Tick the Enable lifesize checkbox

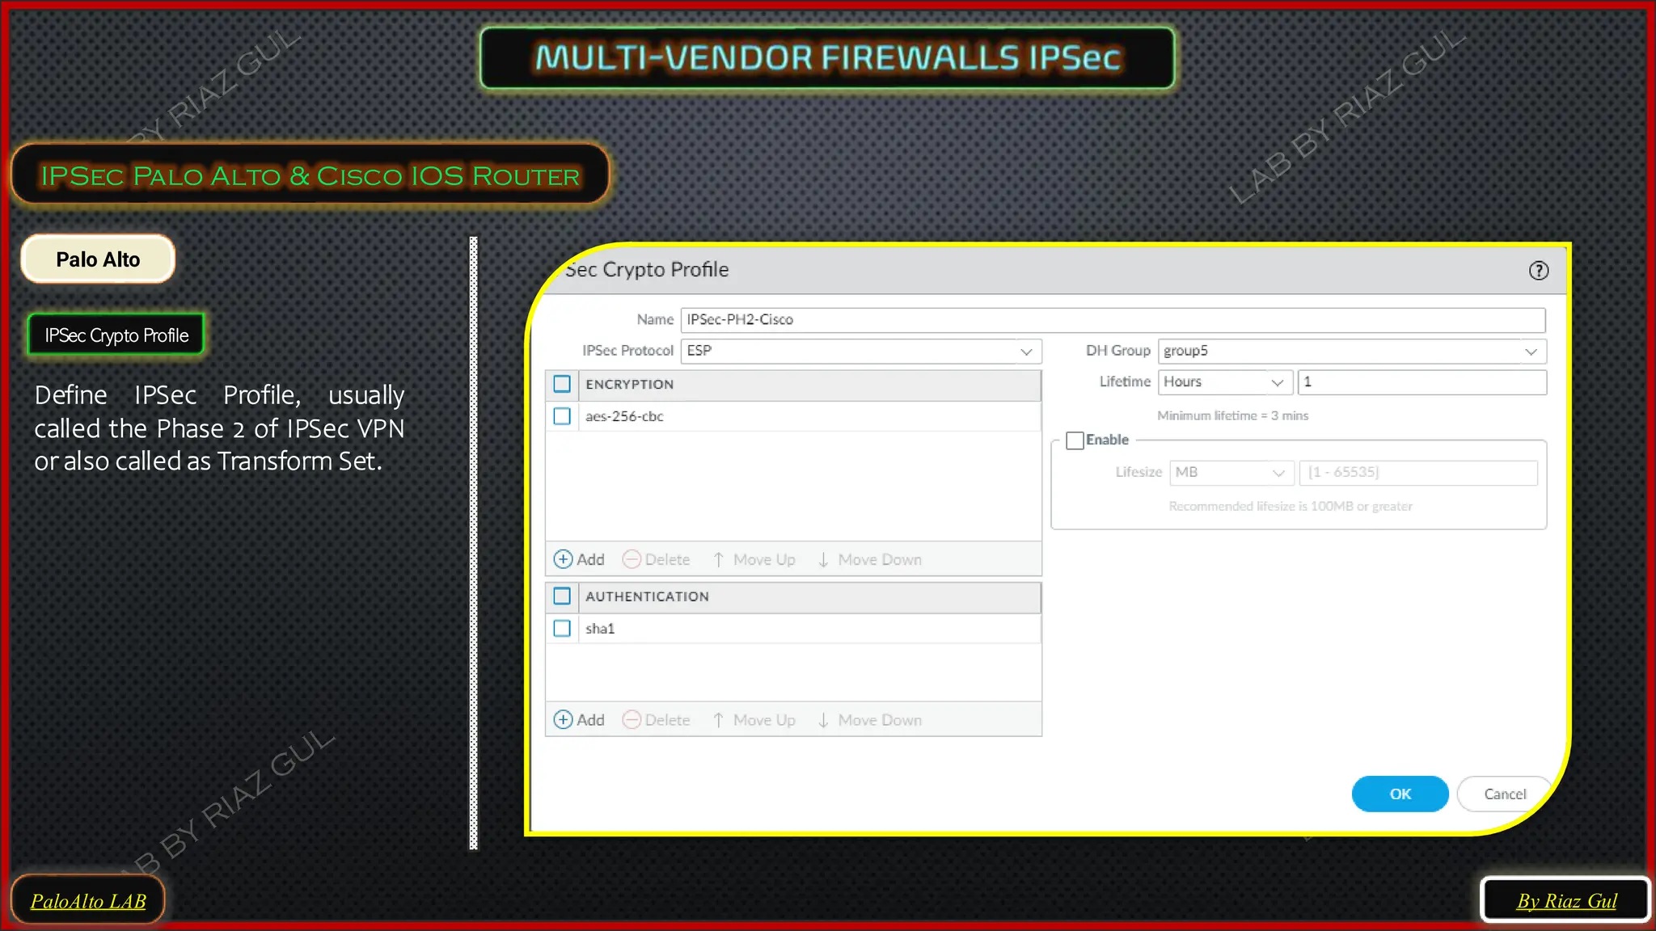pos(1075,440)
